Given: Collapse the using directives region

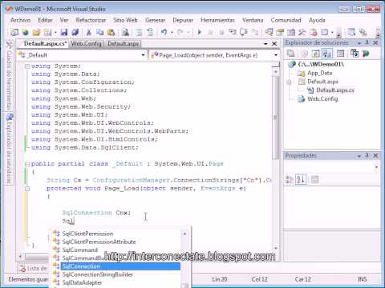Looking at the screenshot, I should pos(27,66).
